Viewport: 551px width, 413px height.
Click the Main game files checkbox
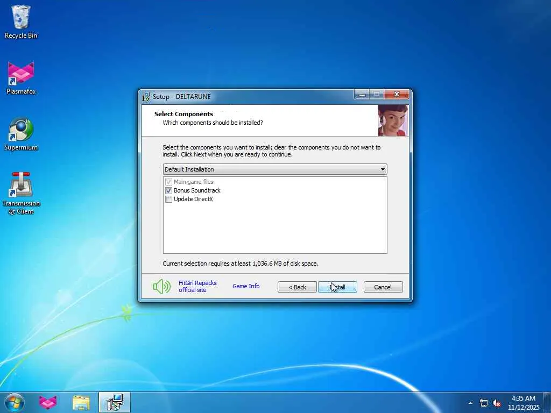click(168, 182)
